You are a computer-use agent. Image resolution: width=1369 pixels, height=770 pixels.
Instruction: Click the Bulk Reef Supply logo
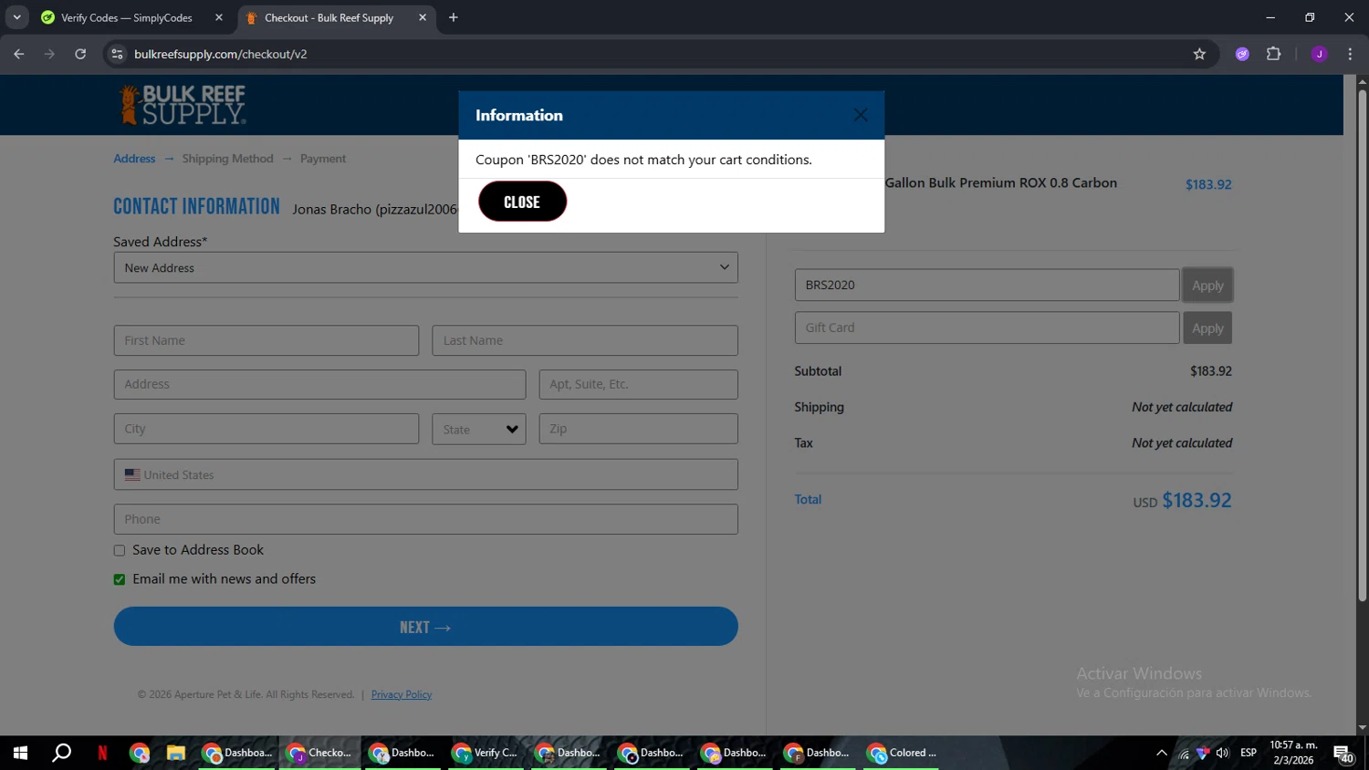(x=183, y=105)
